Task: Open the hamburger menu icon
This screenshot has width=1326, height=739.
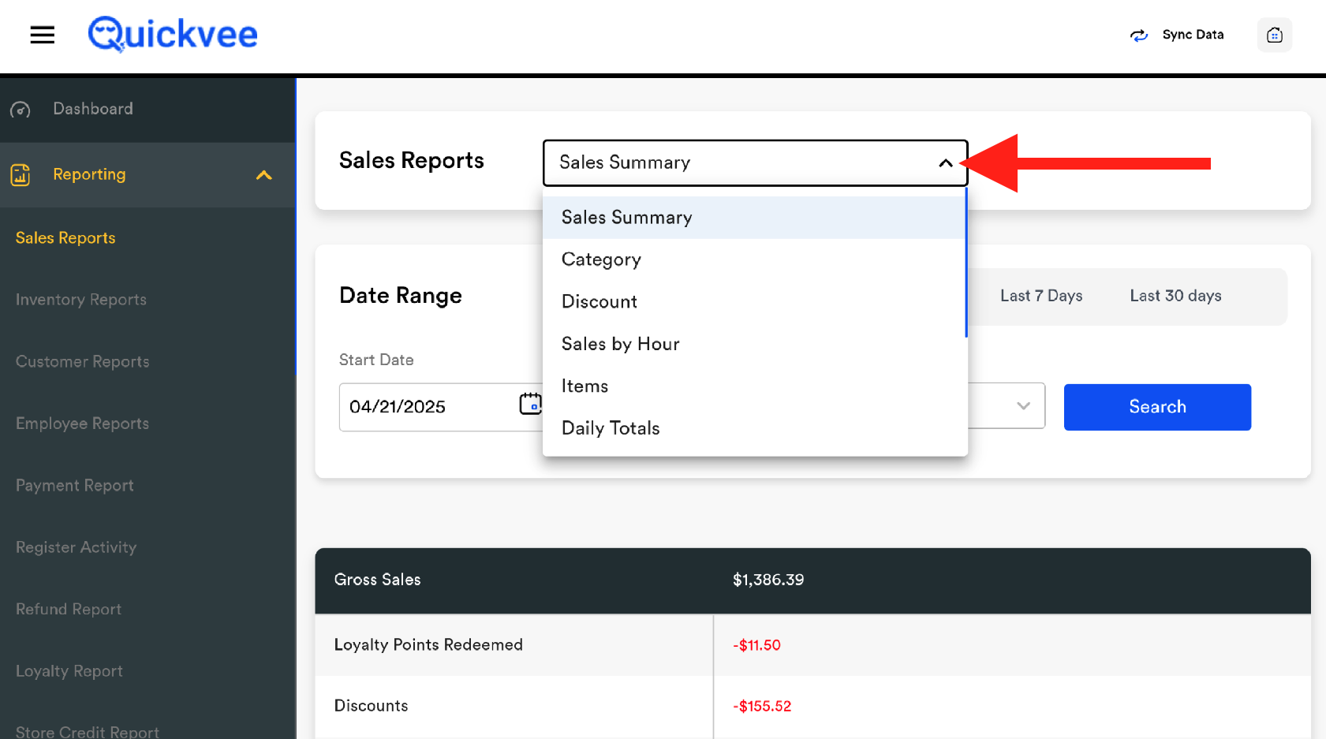Action: click(x=43, y=35)
